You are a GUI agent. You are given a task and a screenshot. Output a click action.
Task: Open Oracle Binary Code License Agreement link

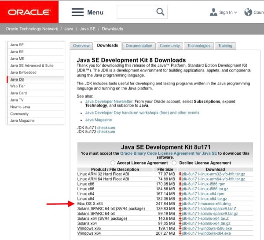[x=169, y=153]
